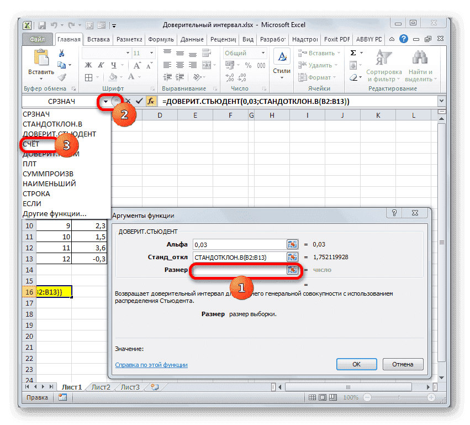Toggle italic formatting К
Image resolution: width=470 pixels, height=425 pixels.
click(x=101, y=65)
